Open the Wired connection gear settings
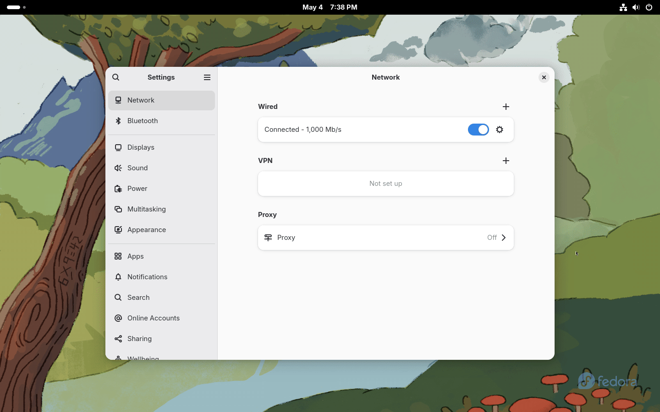The width and height of the screenshot is (660, 412). [x=500, y=130]
